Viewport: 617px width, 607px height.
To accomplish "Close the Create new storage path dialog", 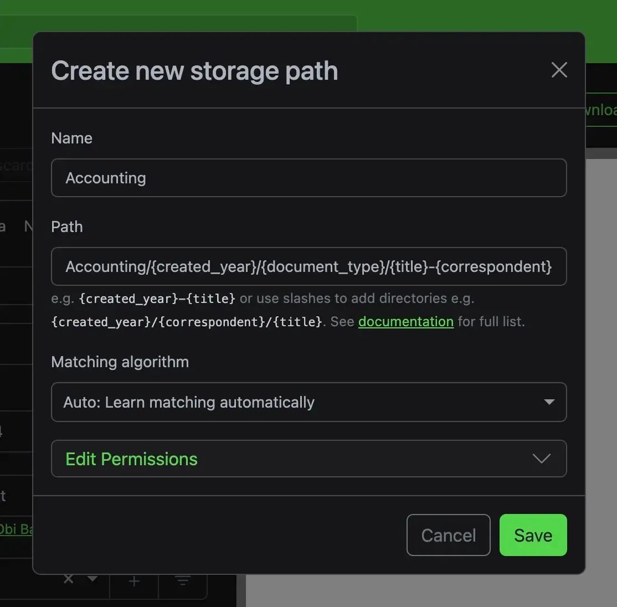I will pyautogui.click(x=559, y=70).
